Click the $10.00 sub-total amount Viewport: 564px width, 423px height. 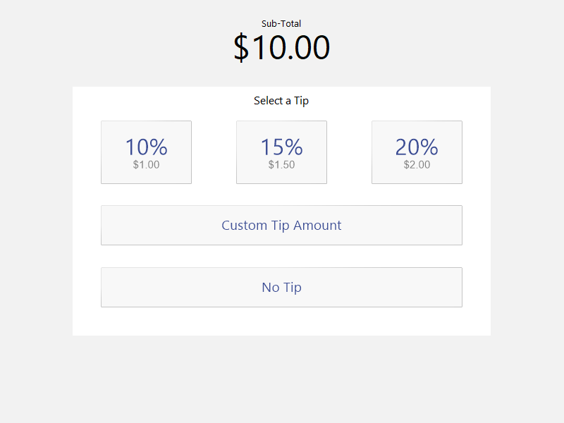coord(281,48)
